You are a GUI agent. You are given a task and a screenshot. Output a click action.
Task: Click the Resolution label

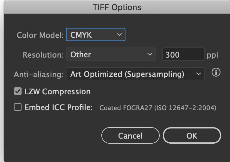point(43,55)
